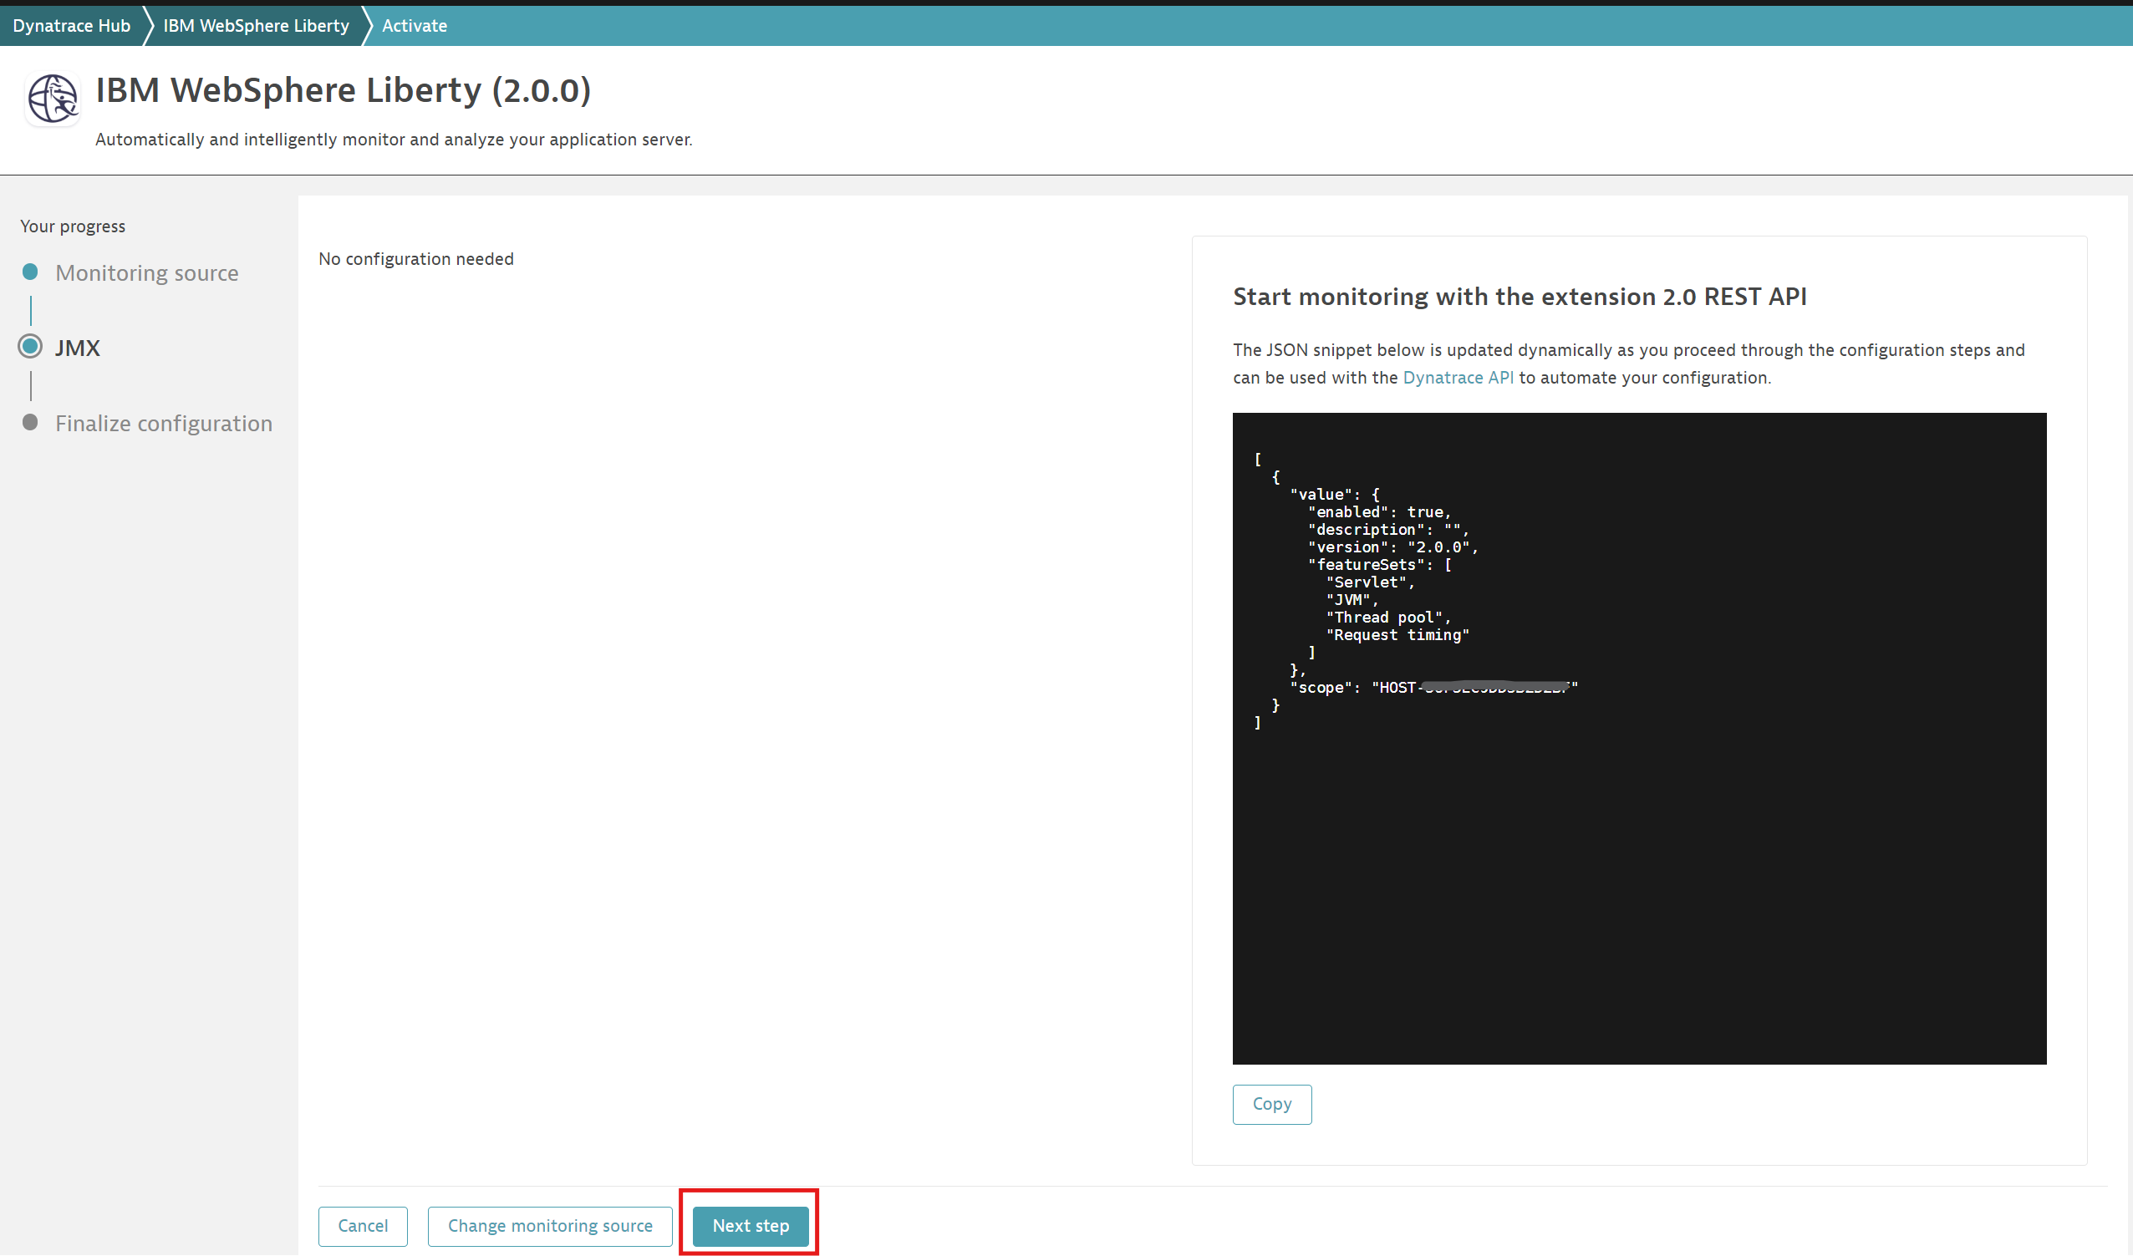Click the REST API section heading
This screenshot has height=1256, width=2133.
click(x=1520, y=296)
